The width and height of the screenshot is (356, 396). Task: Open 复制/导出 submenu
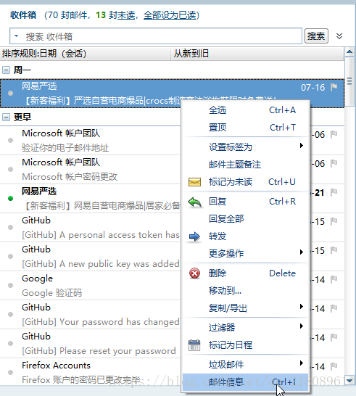point(245,308)
